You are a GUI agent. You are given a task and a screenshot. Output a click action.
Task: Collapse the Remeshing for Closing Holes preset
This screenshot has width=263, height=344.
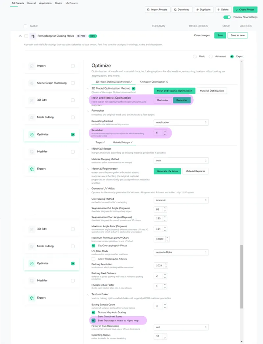click(20, 36)
